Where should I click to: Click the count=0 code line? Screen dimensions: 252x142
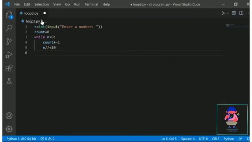(x=42, y=32)
